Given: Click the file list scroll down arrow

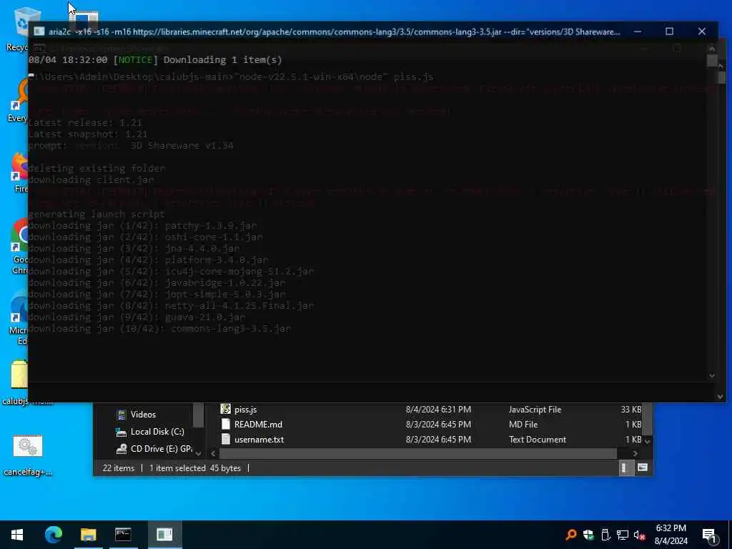Looking at the screenshot, I should point(647,440).
